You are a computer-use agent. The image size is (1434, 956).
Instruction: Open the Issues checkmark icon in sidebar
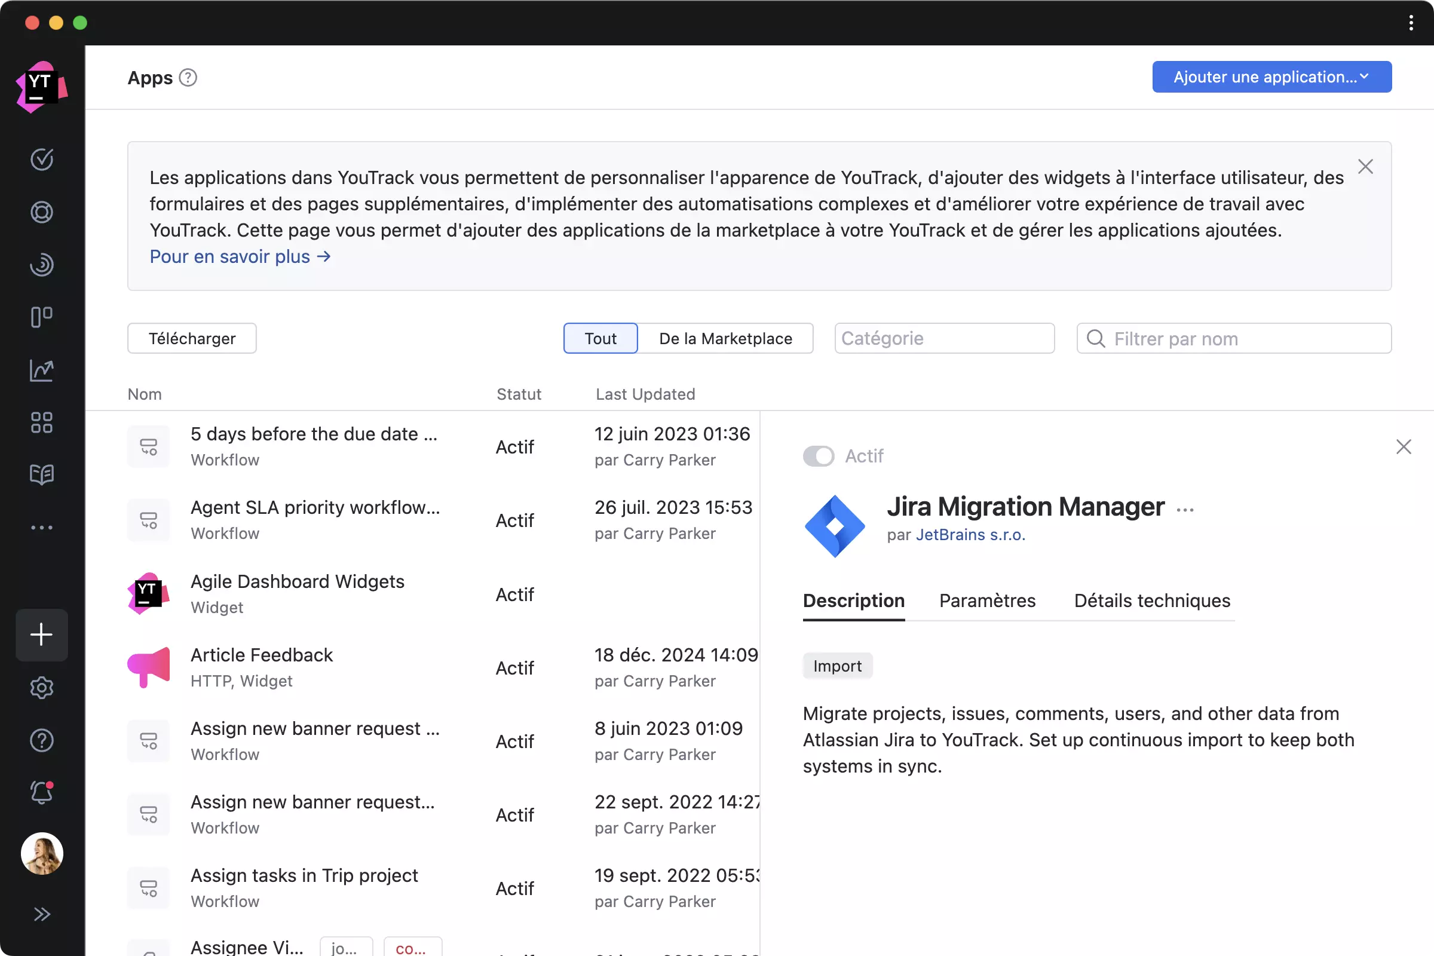coord(41,159)
